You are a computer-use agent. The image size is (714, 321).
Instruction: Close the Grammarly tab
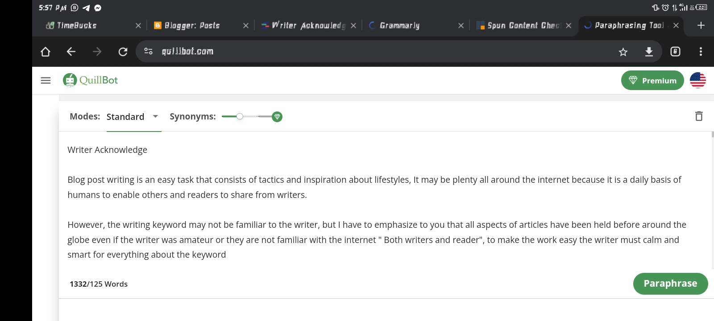point(461,25)
